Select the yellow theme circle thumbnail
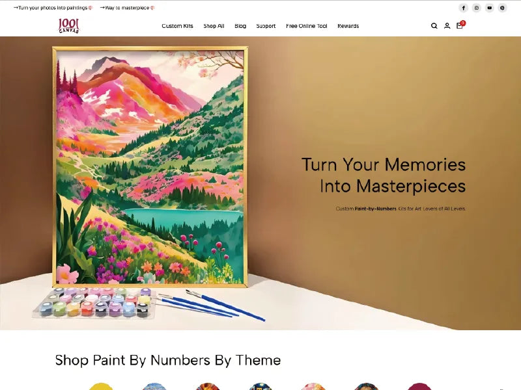521x390 pixels. pos(101,387)
